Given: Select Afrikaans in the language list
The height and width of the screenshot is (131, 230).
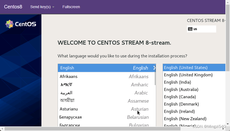Looking at the screenshot, I should [107, 76].
